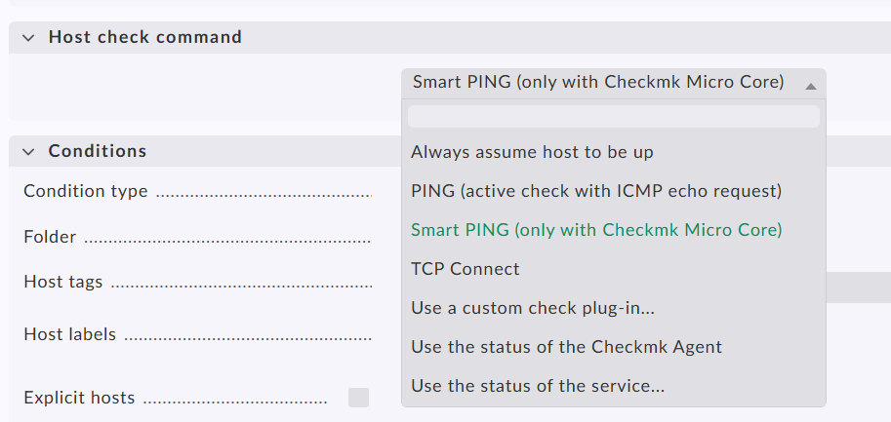Choose "Use the status of the service..." option
Image resolution: width=891 pixels, height=422 pixels.
538,386
